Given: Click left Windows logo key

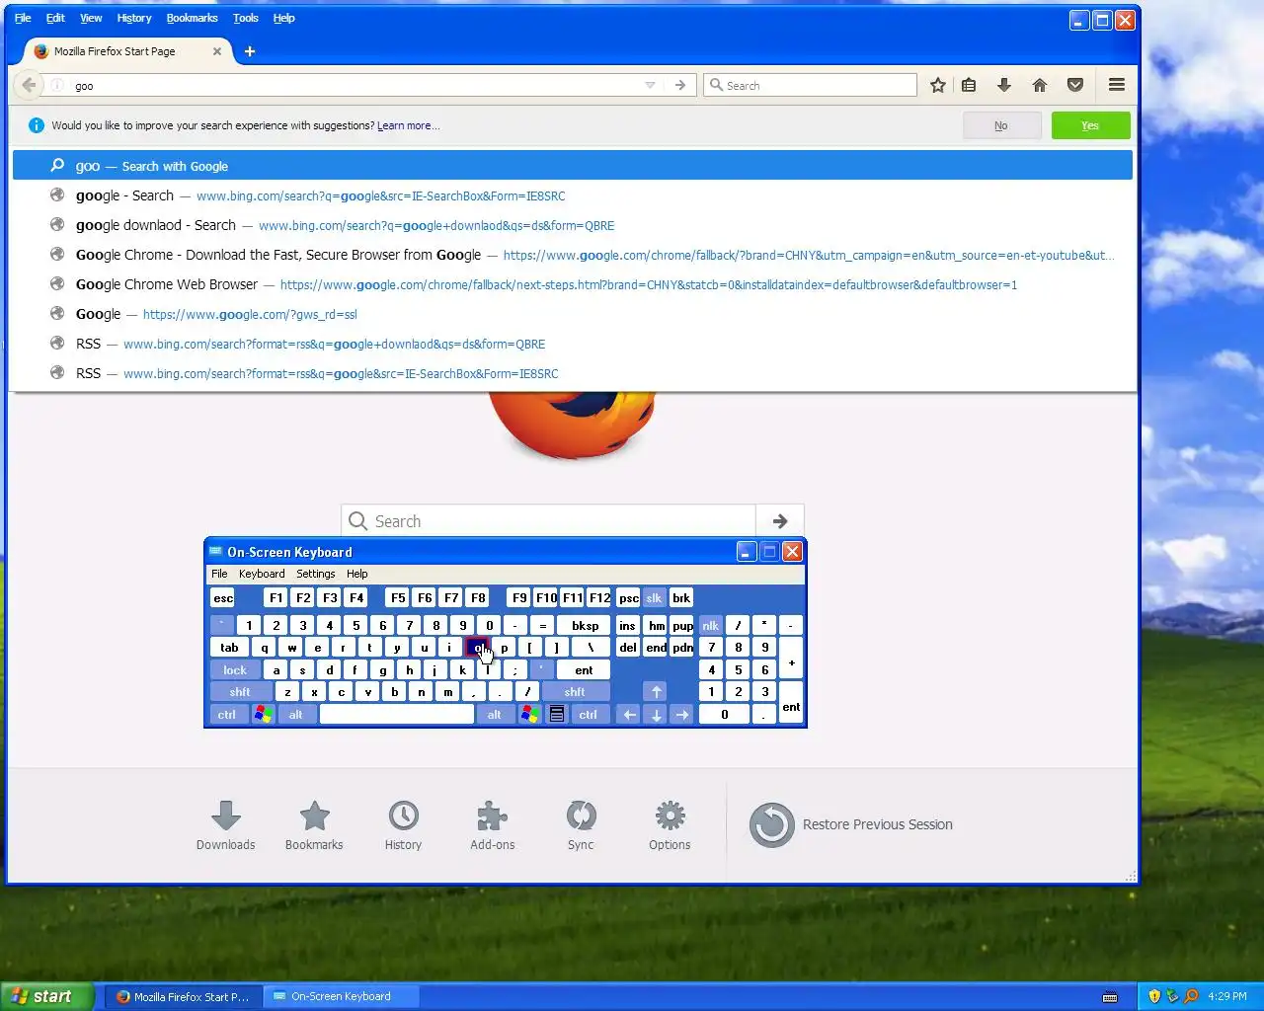Looking at the screenshot, I should tap(263, 715).
